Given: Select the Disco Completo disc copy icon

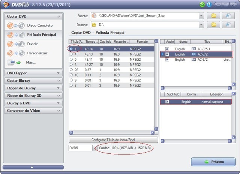Looking at the screenshot, I should (16, 25).
